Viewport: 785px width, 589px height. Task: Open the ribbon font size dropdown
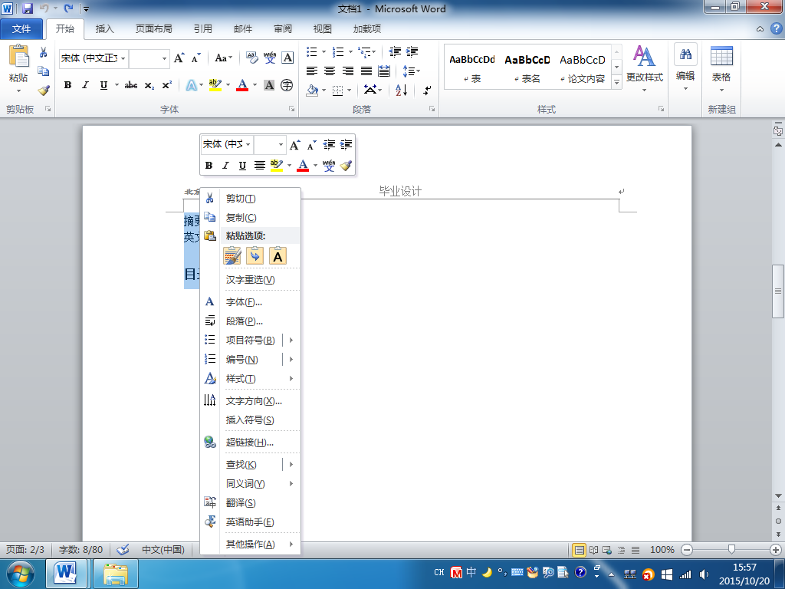(164, 58)
